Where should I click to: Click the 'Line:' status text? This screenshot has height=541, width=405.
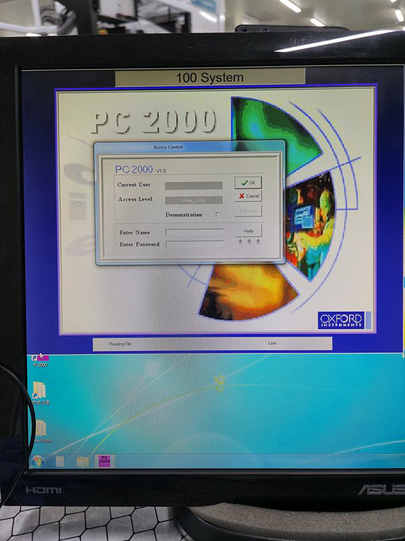click(x=273, y=343)
